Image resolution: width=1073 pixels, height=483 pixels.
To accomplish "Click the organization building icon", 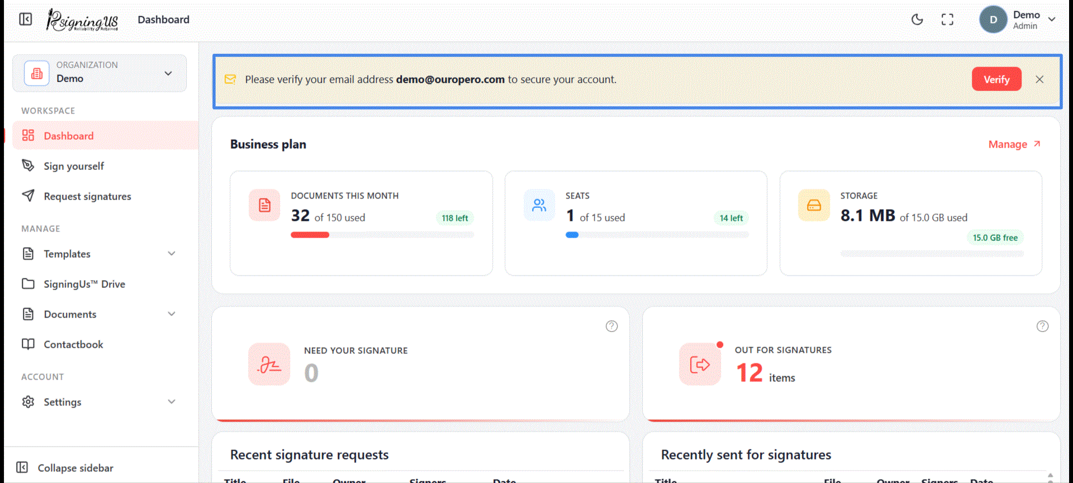I will coord(37,73).
